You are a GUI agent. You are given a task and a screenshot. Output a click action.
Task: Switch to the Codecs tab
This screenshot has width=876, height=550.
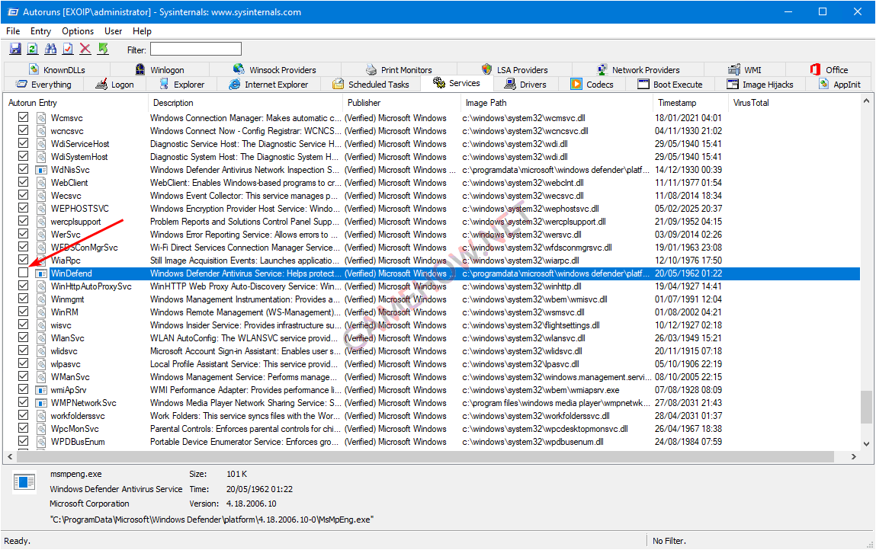click(x=592, y=85)
